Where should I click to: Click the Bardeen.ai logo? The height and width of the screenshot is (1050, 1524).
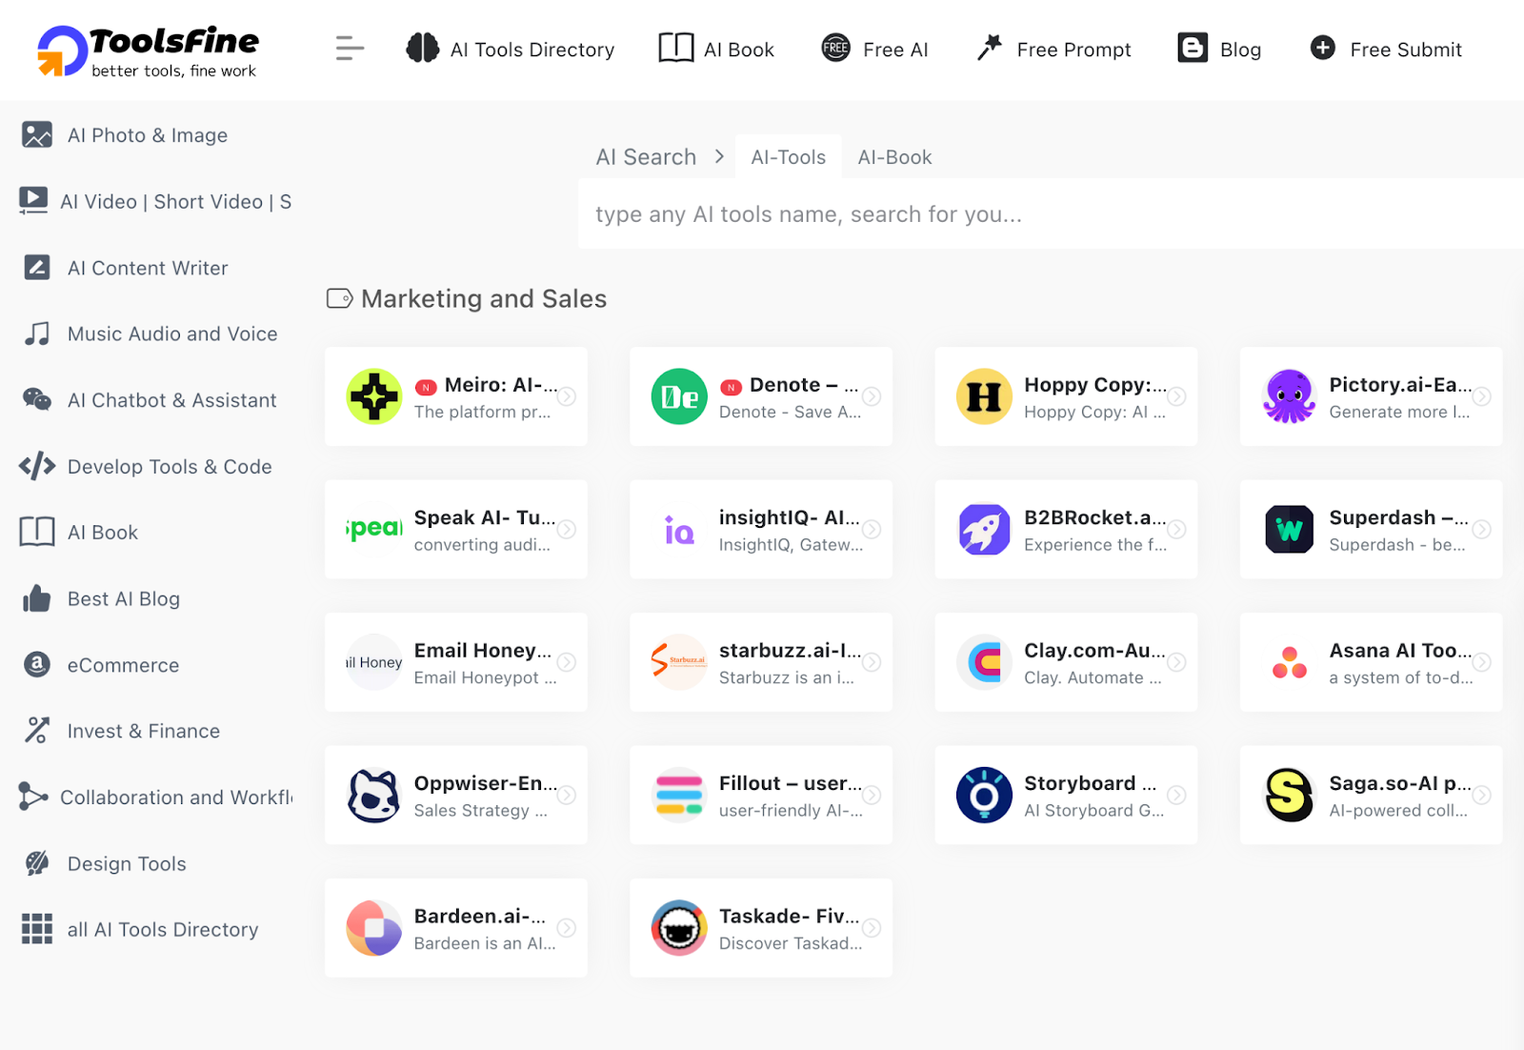[x=374, y=928]
